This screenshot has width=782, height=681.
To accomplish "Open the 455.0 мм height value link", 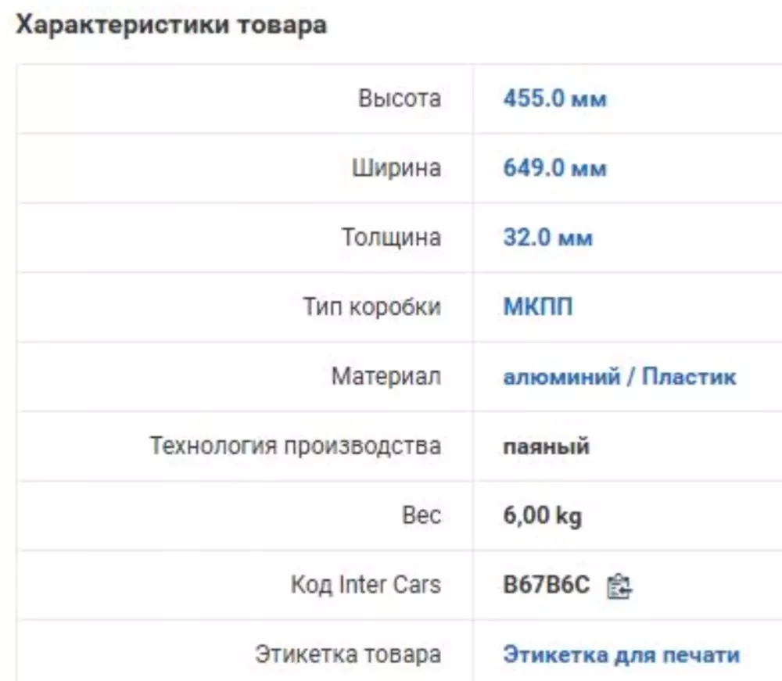I will pos(554,99).
